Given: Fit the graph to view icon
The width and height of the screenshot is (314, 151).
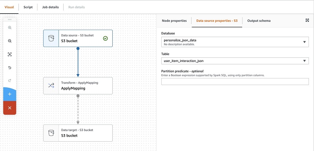Looking at the screenshot, I should pos(9,54).
